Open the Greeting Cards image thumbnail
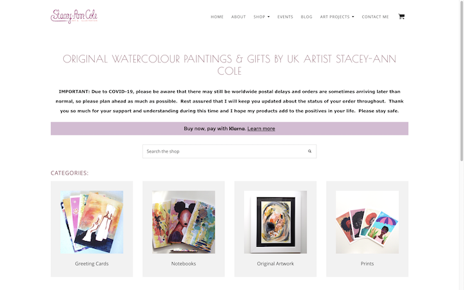 click(92, 222)
